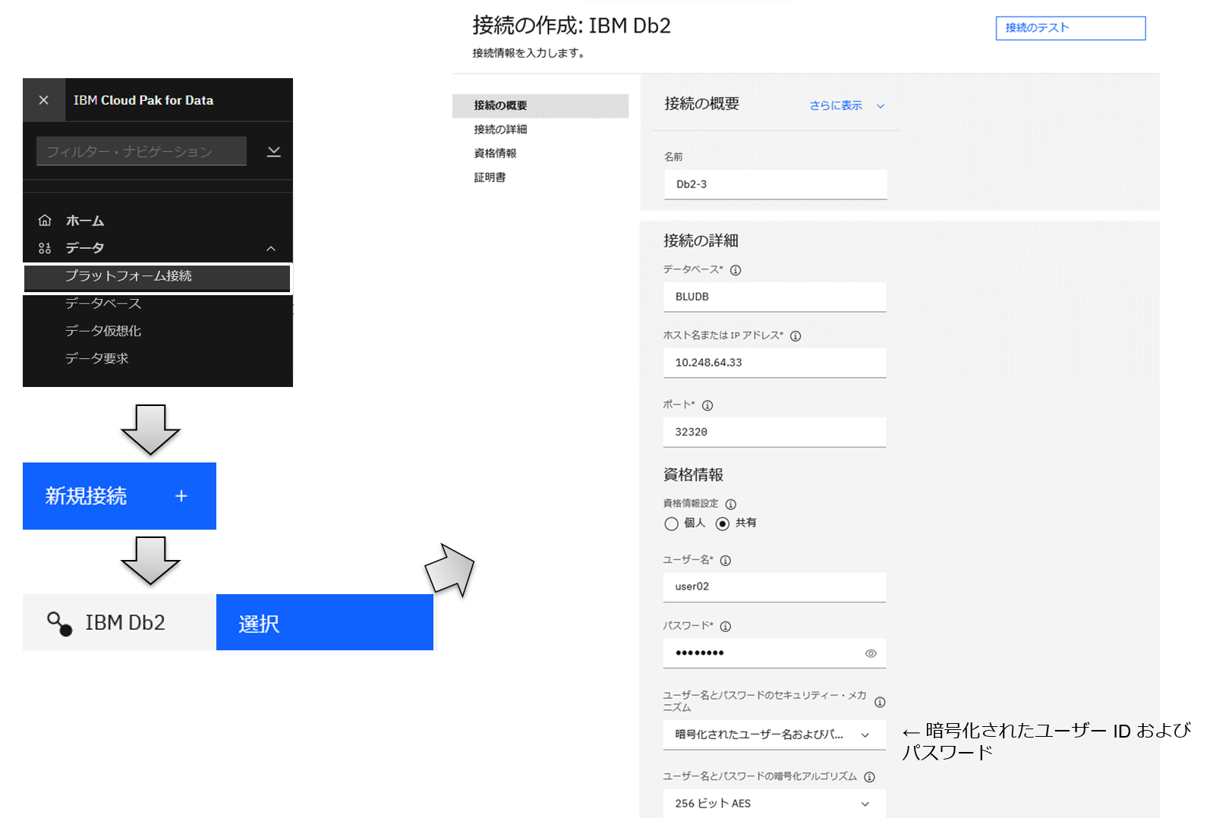The height and width of the screenshot is (818, 1213).
Task: Click the plus icon on 新規接続
Action: coord(181,496)
